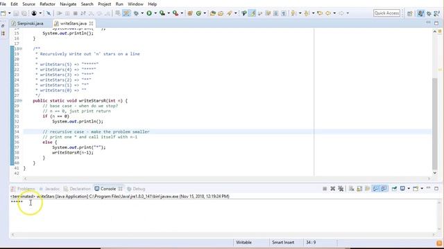Click the console Terminate stop icon
Image resolution: width=444 pixels, height=249 pixels.
coord(325,189)
